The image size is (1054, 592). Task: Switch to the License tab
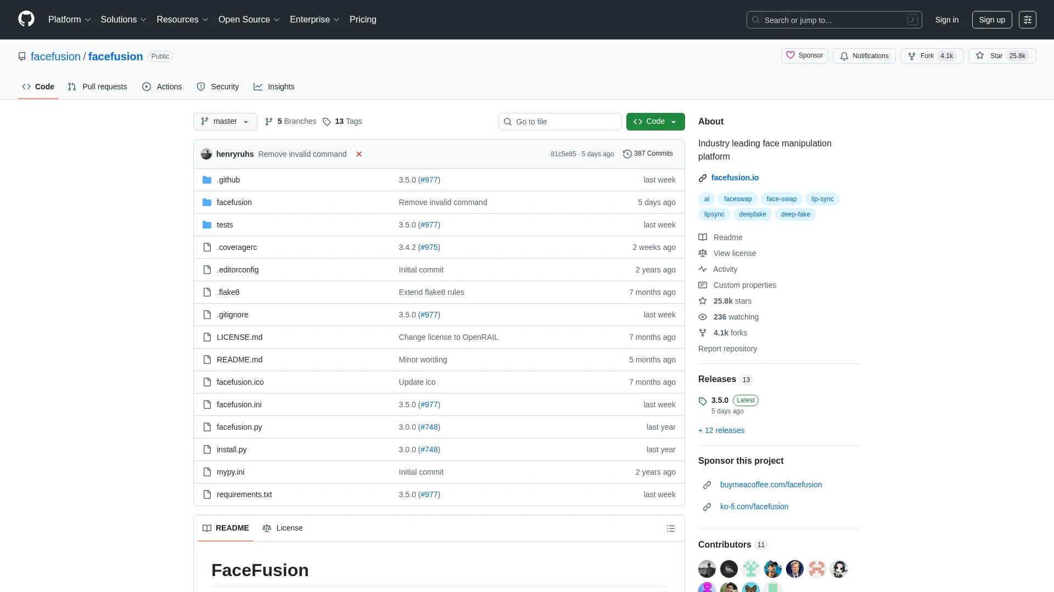(x=283, y=528)
